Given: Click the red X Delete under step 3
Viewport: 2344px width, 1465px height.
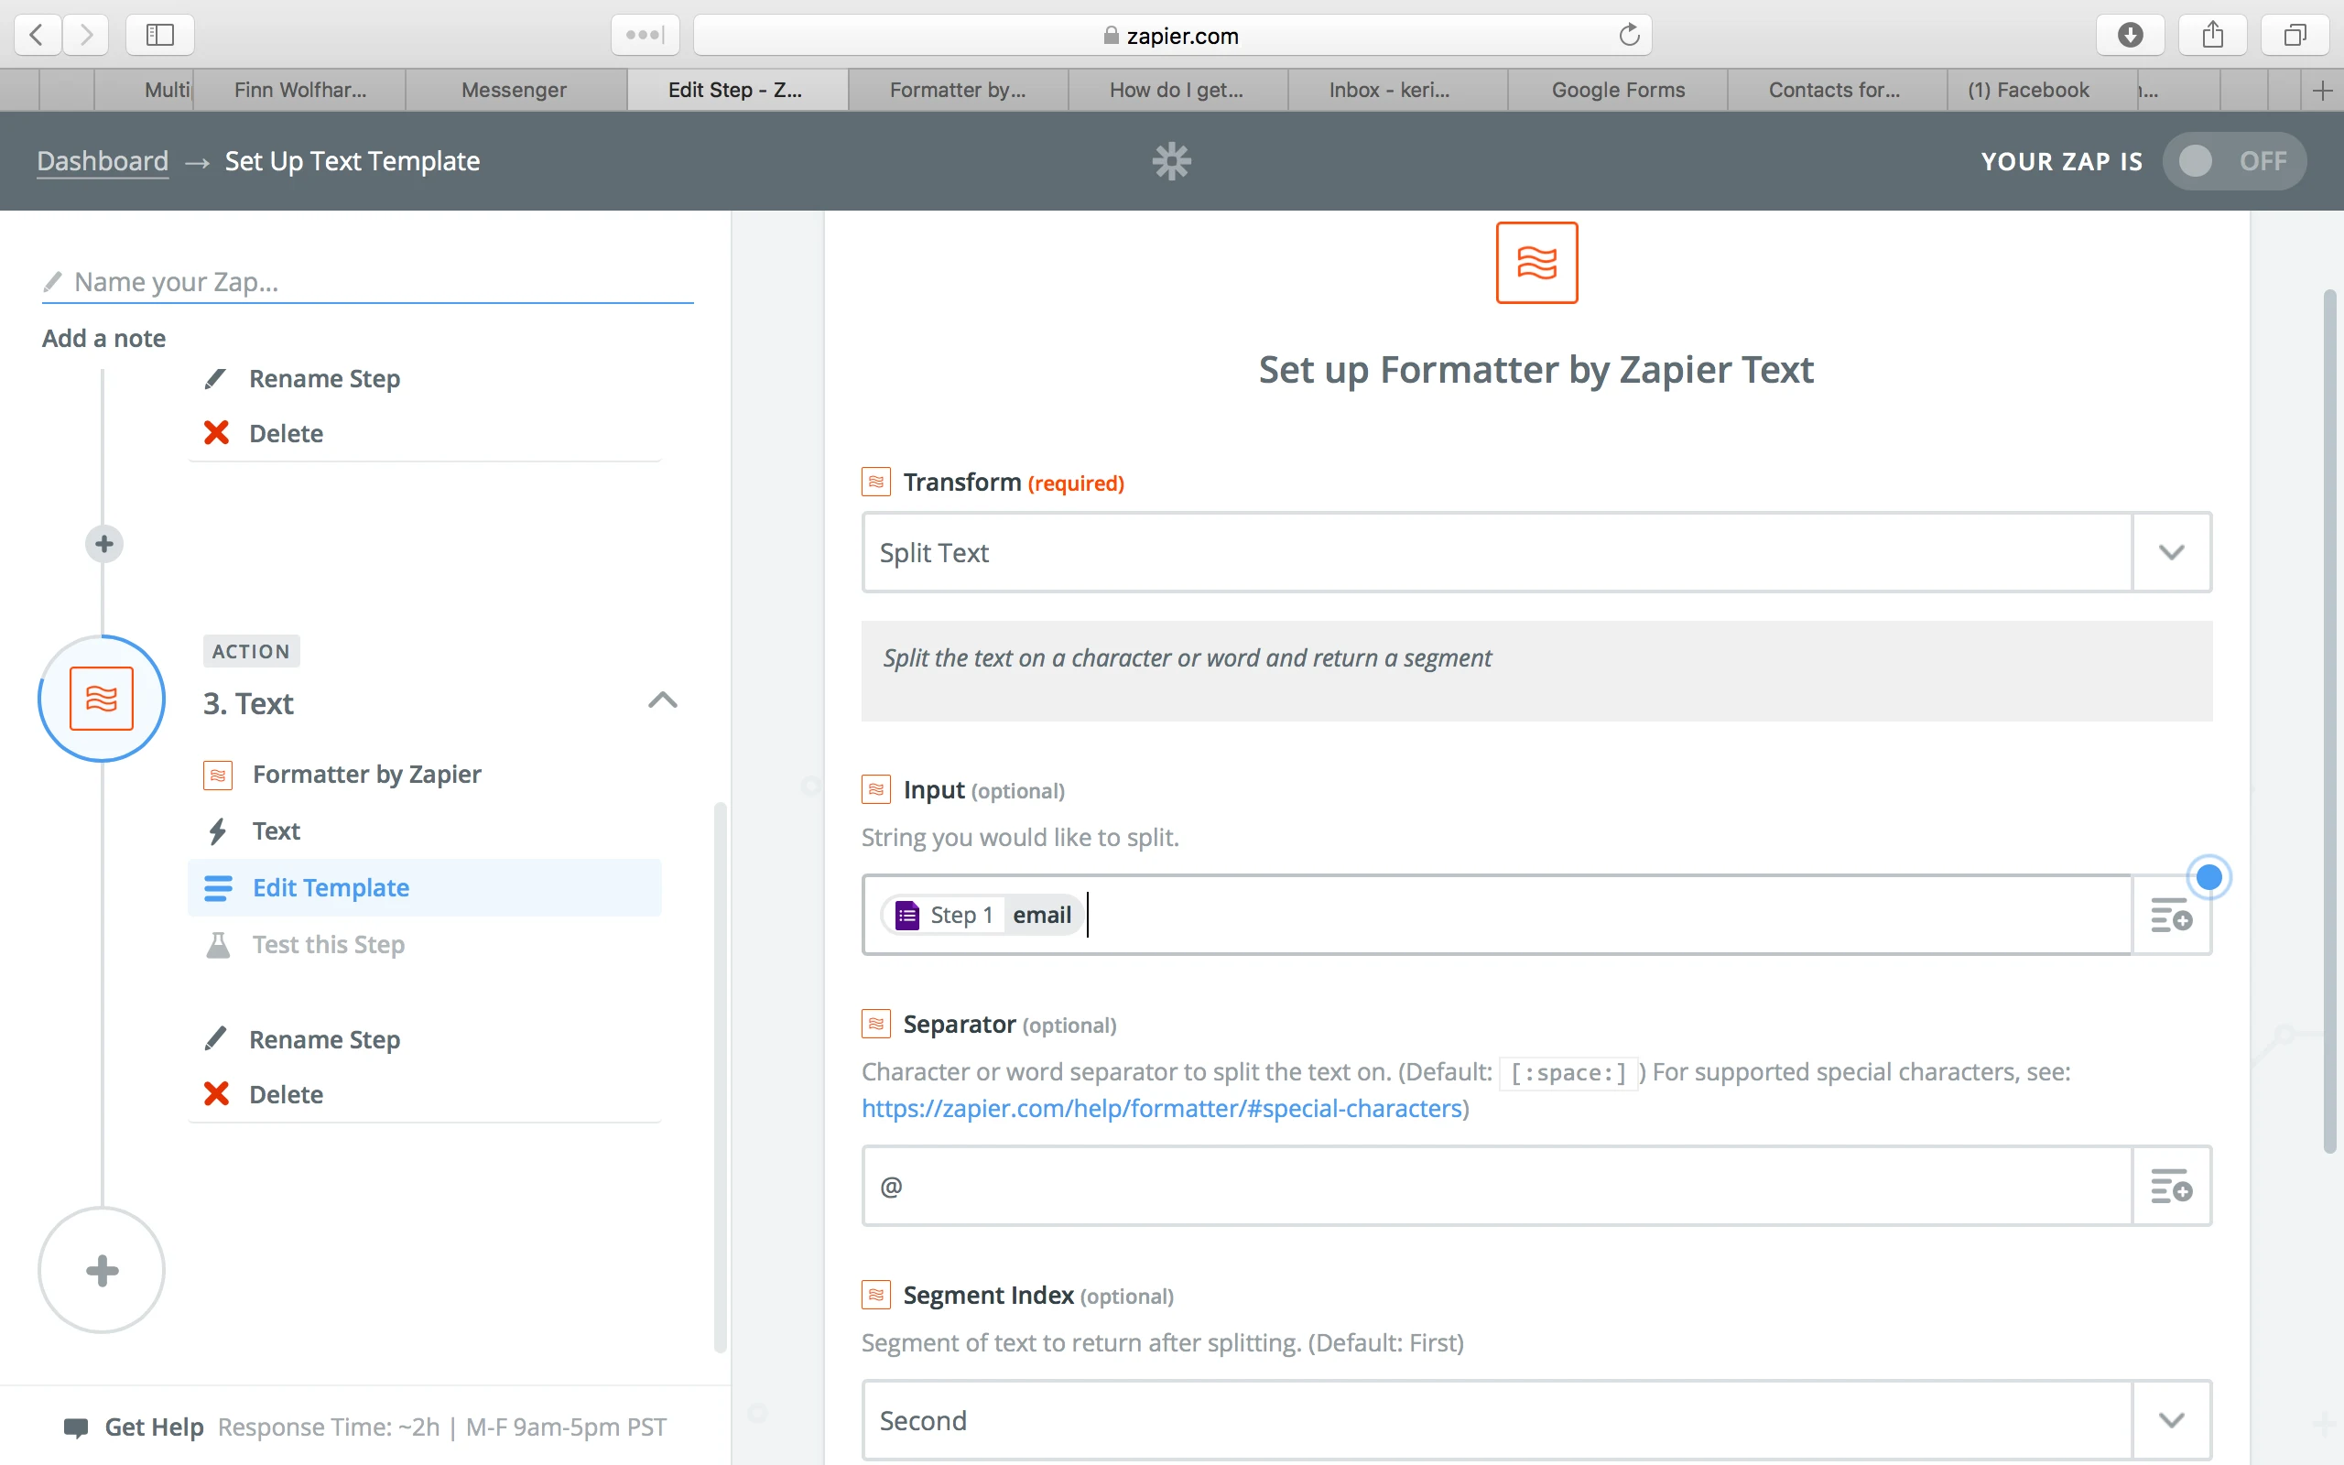Looking at the screenshot, I should point(217,1094).
